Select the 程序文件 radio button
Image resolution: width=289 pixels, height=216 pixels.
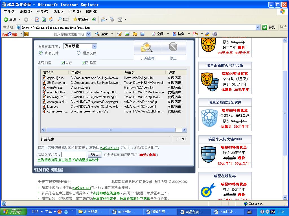78,53
